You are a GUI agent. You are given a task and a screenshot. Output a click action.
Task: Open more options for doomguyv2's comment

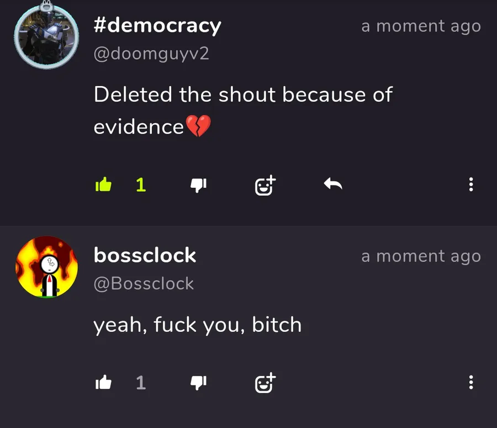[x=471, y=184]
